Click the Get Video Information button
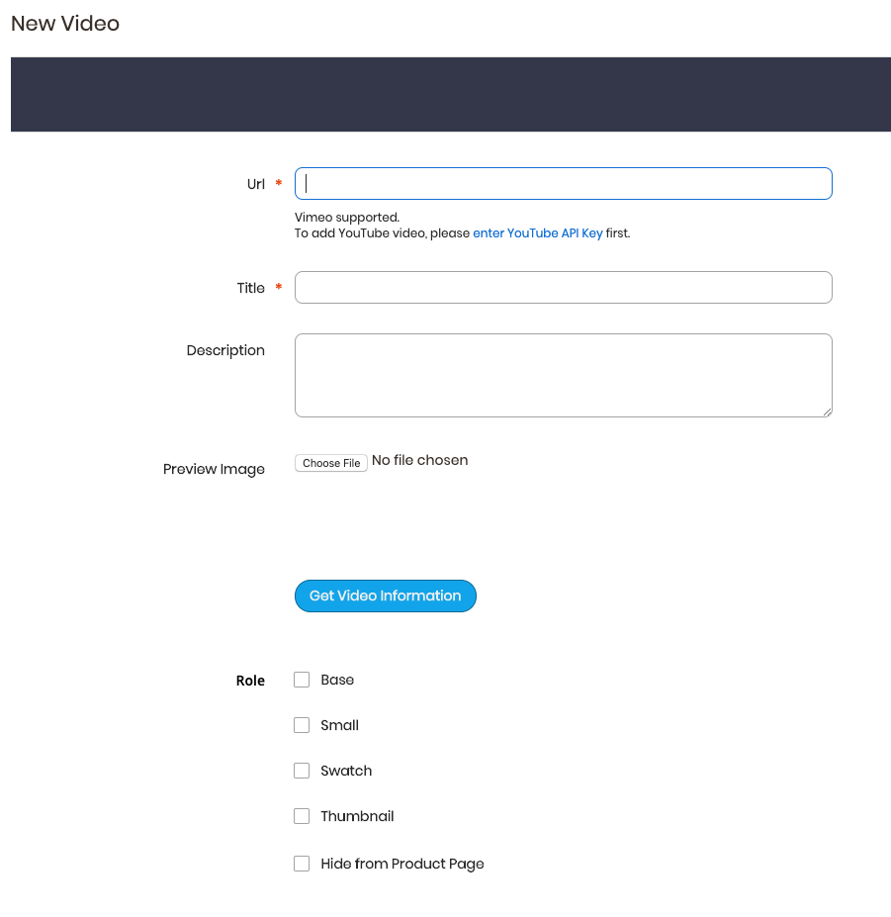891x917 pixels. (386, 596)
